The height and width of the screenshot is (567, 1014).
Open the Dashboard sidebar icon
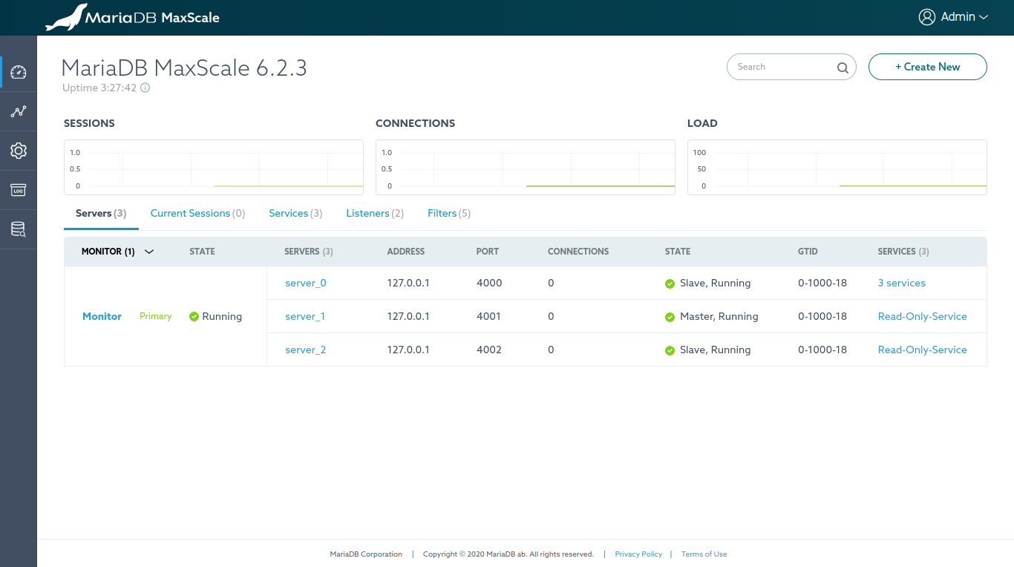[19, 72]
